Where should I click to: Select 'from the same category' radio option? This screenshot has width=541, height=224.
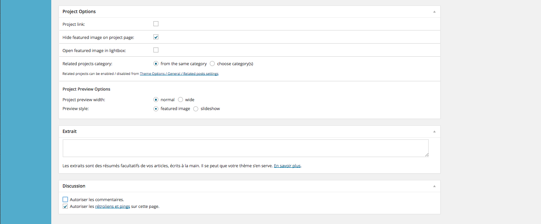(156, 64)
